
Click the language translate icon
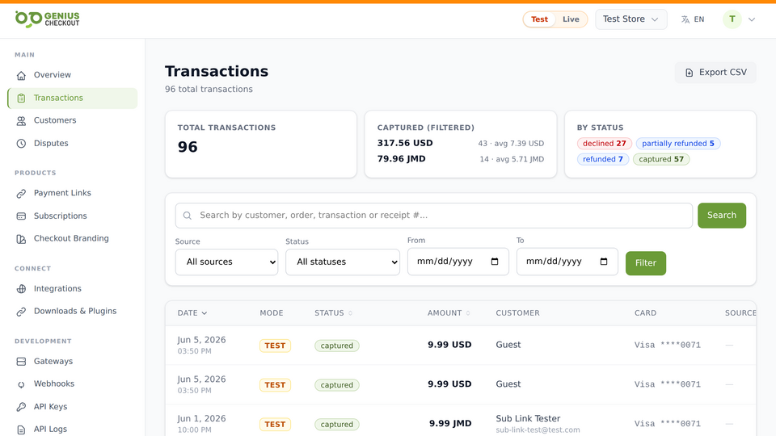(x=685, y=19)
